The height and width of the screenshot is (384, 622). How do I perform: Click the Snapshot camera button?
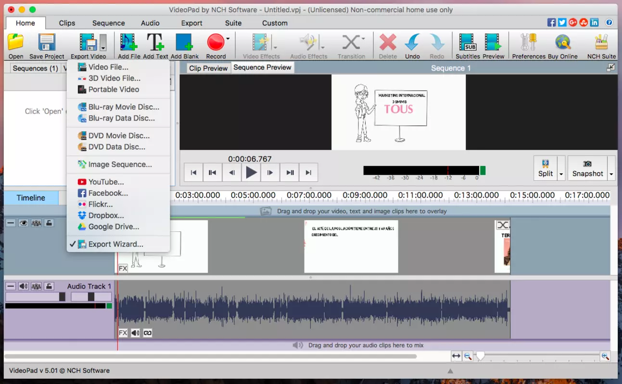[x=587, y=168]
